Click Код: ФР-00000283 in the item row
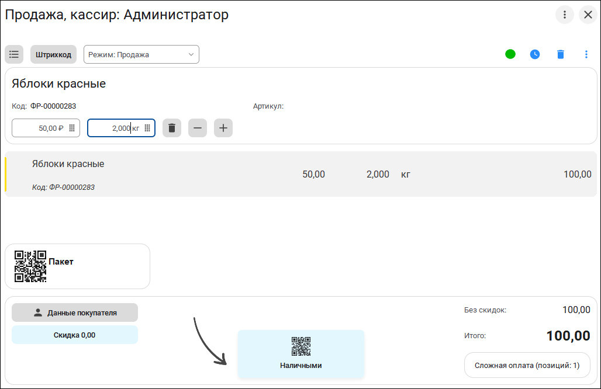601x389 pixels. [63, 187]
